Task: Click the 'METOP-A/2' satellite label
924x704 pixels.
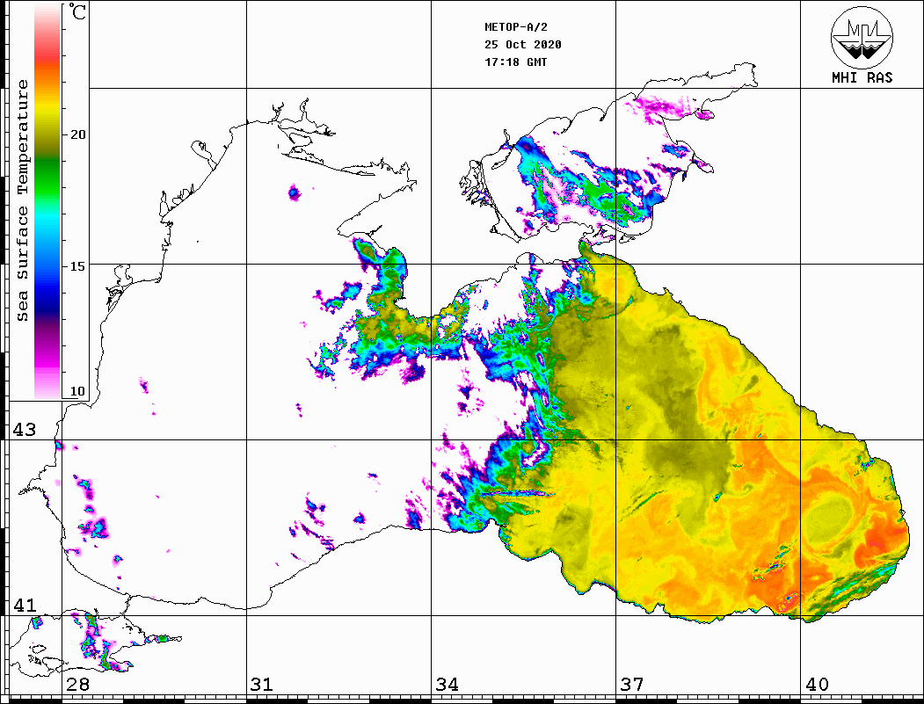Action: pos(515,27)
